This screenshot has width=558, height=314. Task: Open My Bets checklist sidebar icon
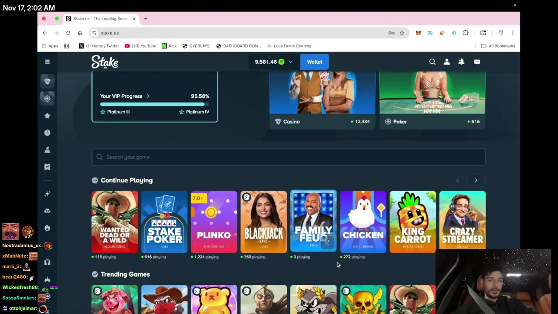click(x=47, y=167)
